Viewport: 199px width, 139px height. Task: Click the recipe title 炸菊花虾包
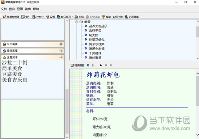pyautogui.click(x=103, y=75)
